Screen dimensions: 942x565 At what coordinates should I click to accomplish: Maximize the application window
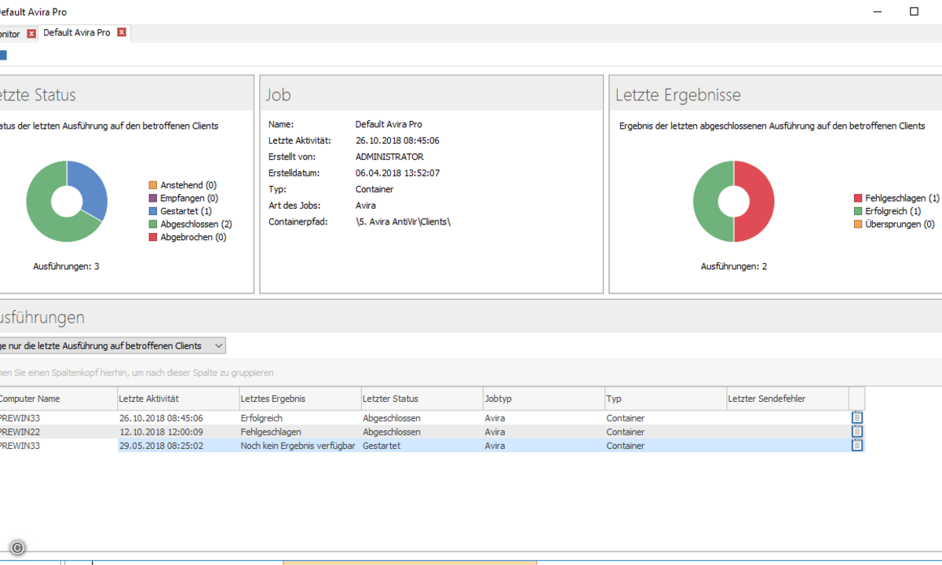[x=914, y=12]
